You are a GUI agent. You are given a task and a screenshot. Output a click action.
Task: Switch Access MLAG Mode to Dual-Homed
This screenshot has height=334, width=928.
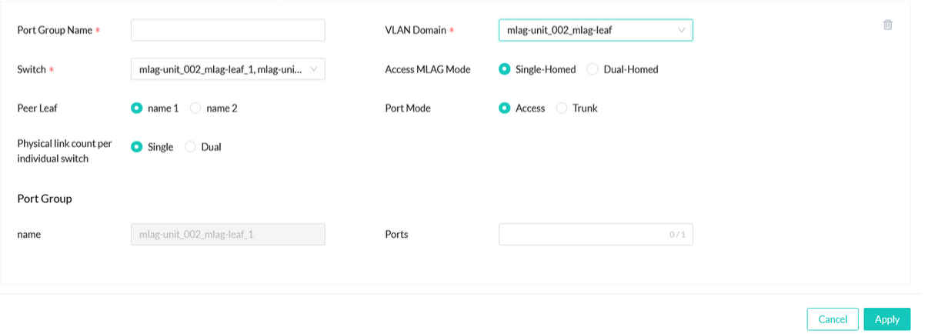click(x=593, y=69)
